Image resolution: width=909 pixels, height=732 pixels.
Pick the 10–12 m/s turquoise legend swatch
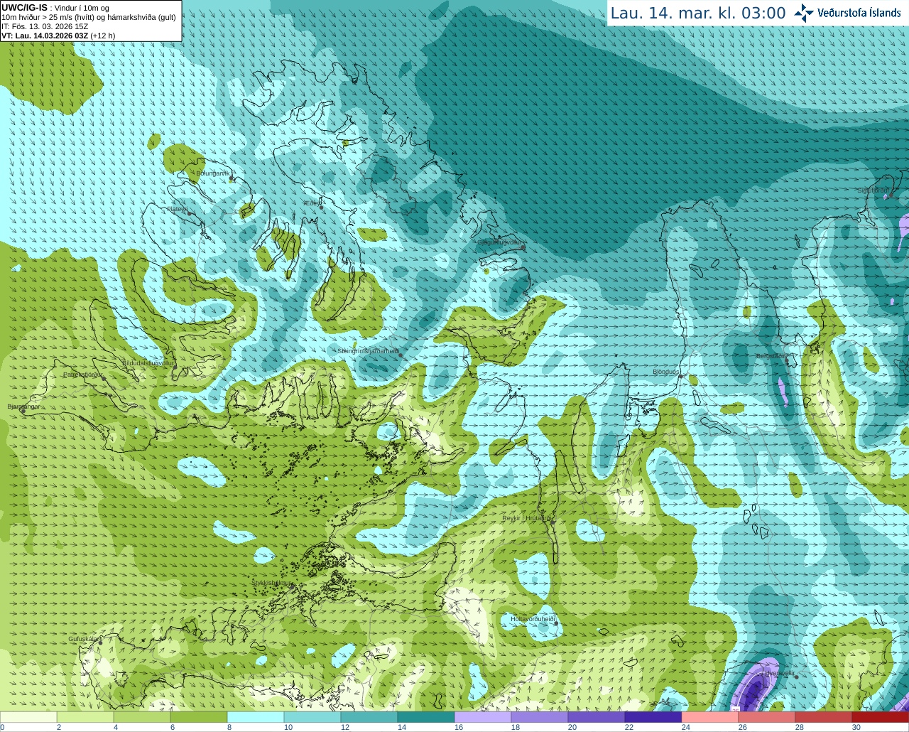point(312,717)
